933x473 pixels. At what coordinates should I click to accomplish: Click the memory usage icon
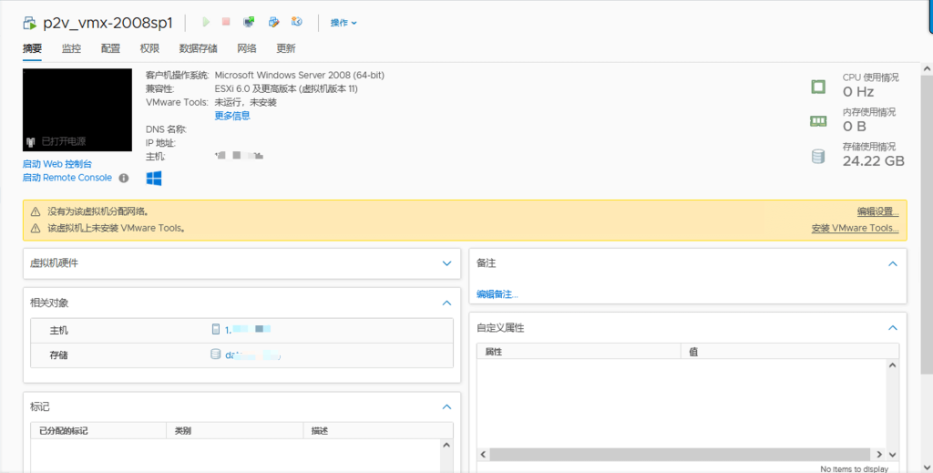[819, 121]
